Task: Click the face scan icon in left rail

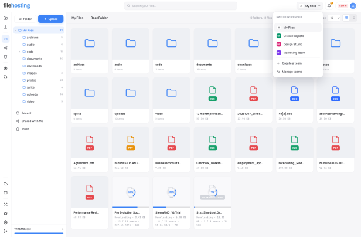Action: click(x=5, y=205)
